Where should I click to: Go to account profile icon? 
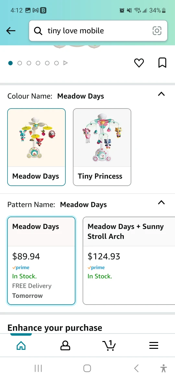[x=65, y=345]
